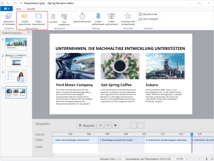Click the car interior image
The width and height of the screenshot is (214, 161).
pyautogui.click(x=75, y=66)
